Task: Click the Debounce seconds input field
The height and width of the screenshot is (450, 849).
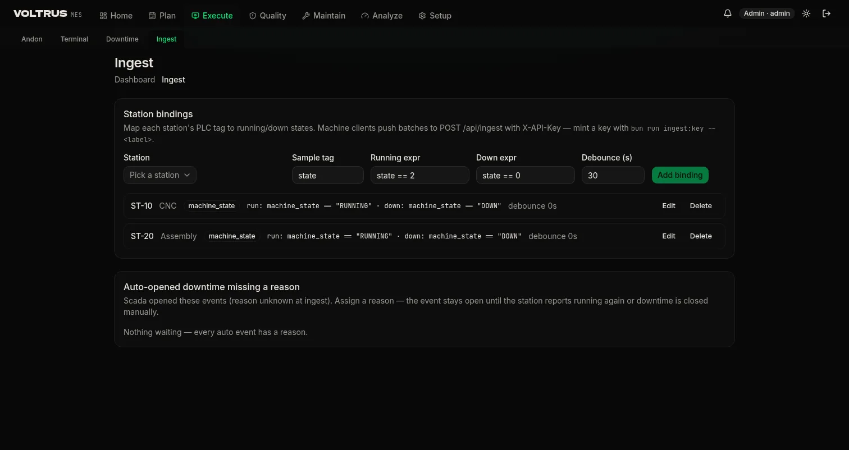Action: pyautogui.click(x=613, y=175)
